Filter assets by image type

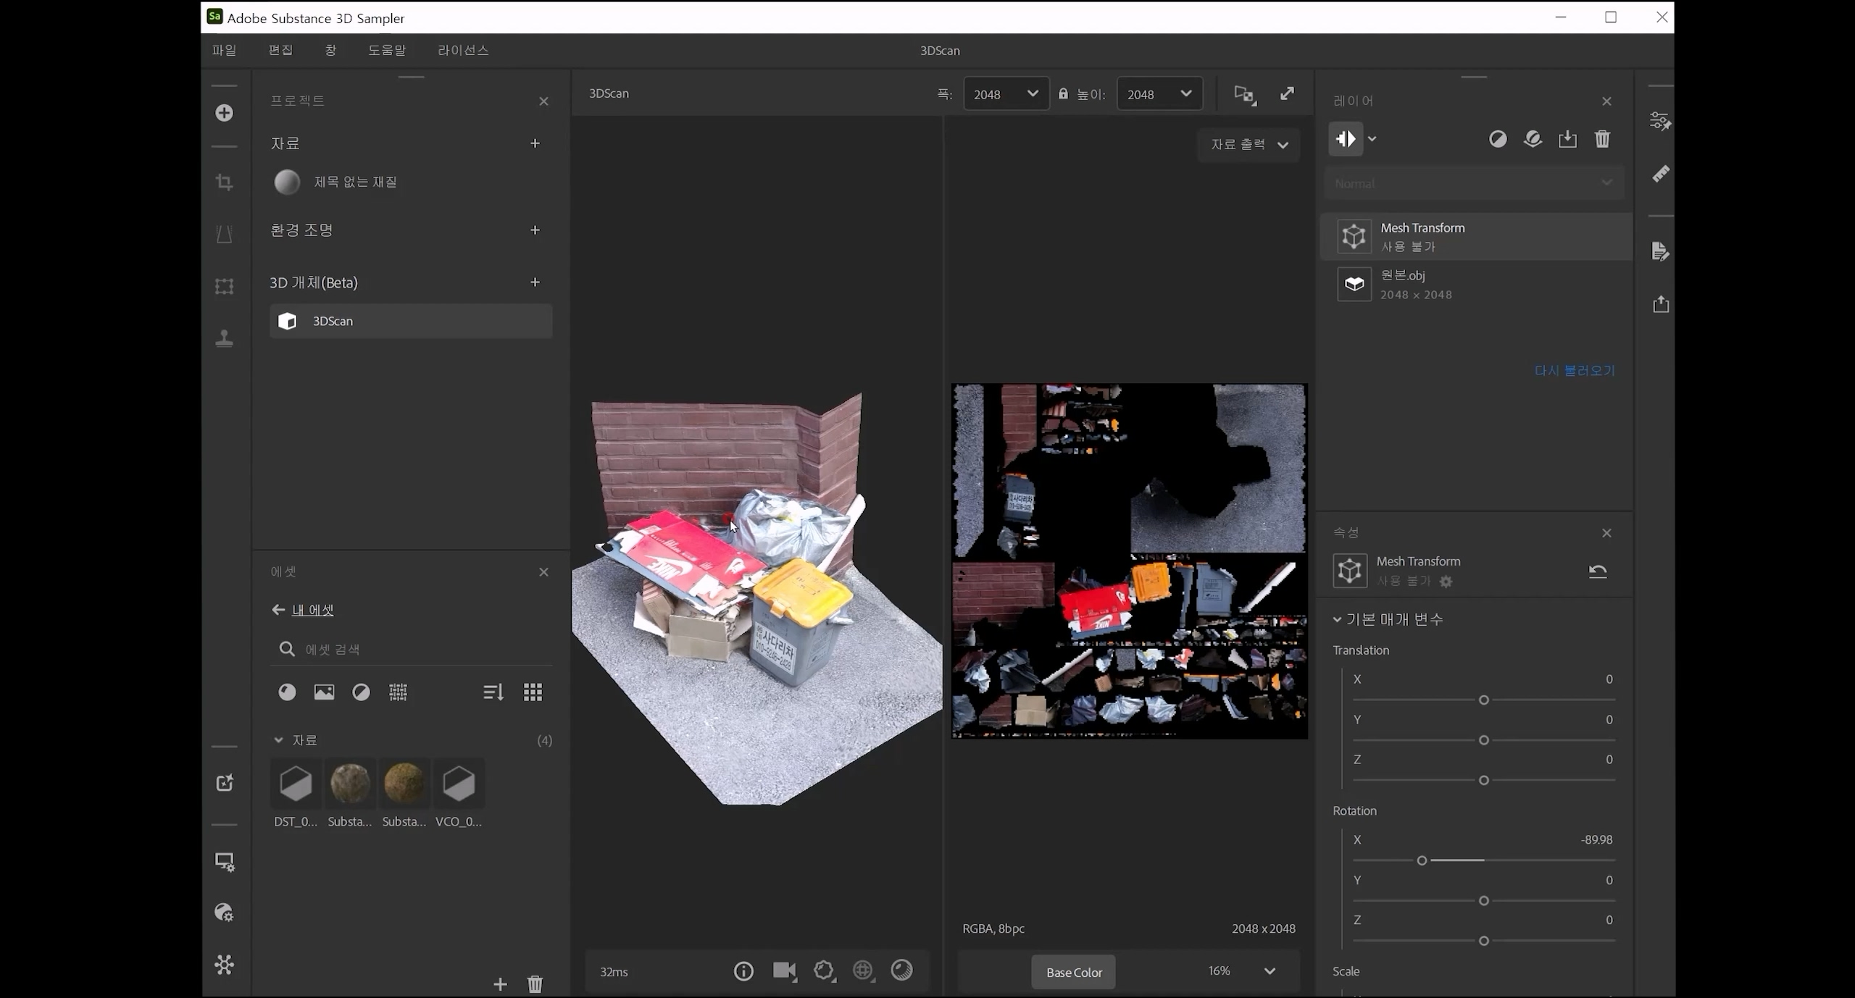pyautogui.click(x=324, y=692)
